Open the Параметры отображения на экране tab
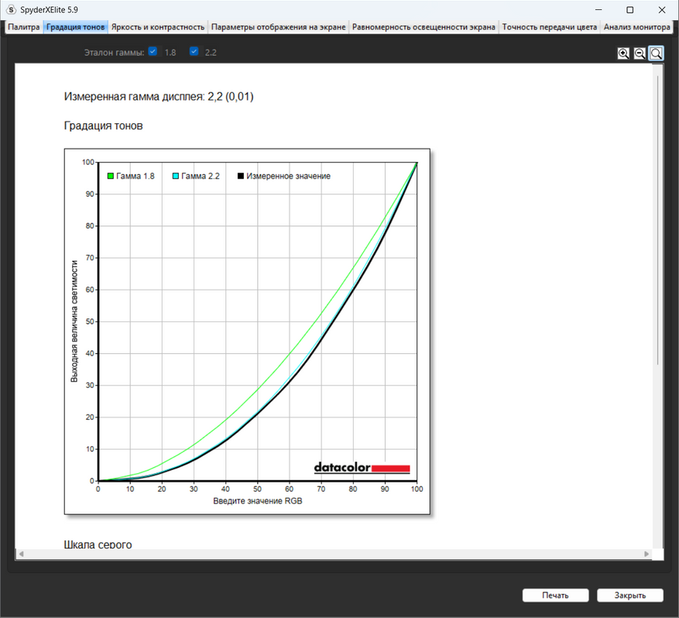This screenshot has width=679, height=618. coord(279,27)
